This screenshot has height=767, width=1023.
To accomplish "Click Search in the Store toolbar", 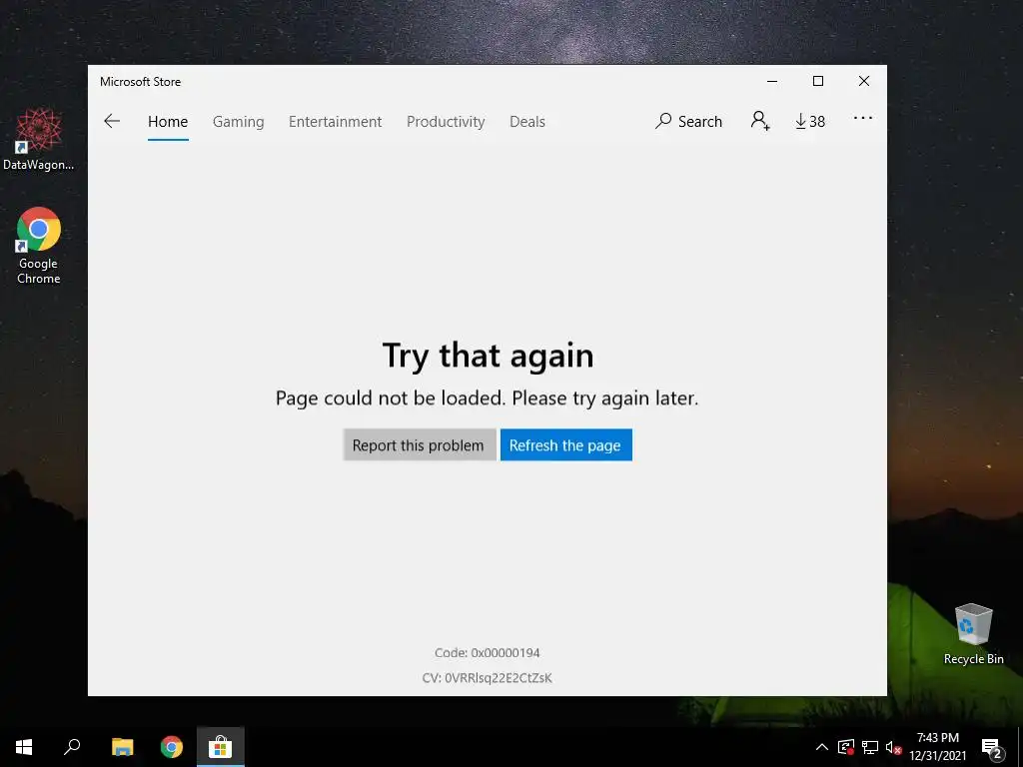I will click(x=689, y=121).
